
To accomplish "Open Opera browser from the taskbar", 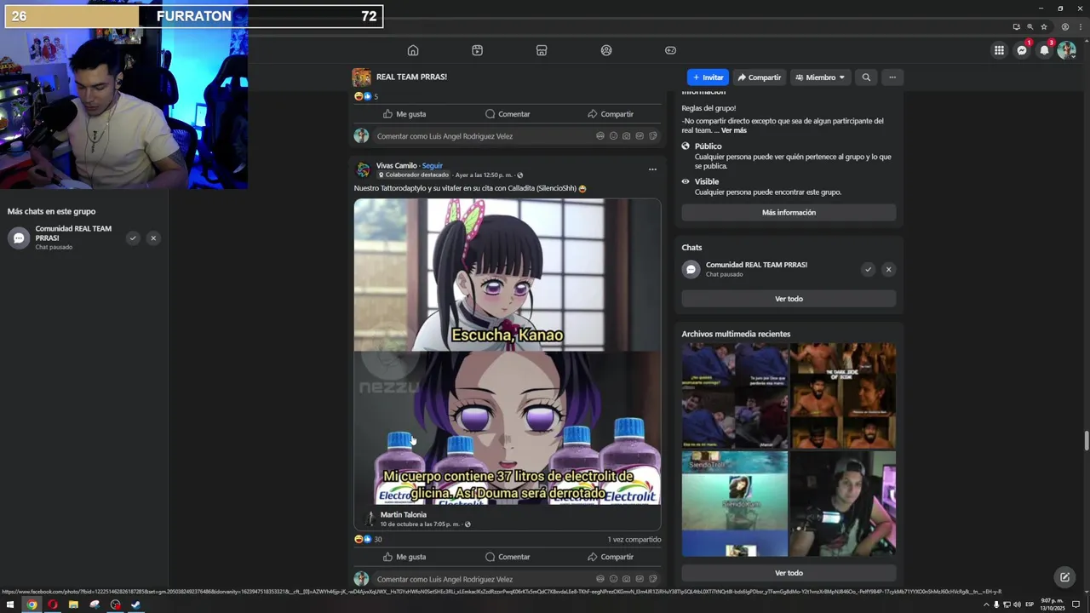I will click(52, 605).
